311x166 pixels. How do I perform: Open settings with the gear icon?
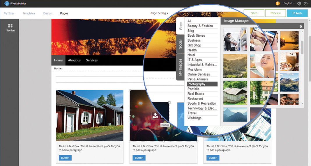pos(299,4)
